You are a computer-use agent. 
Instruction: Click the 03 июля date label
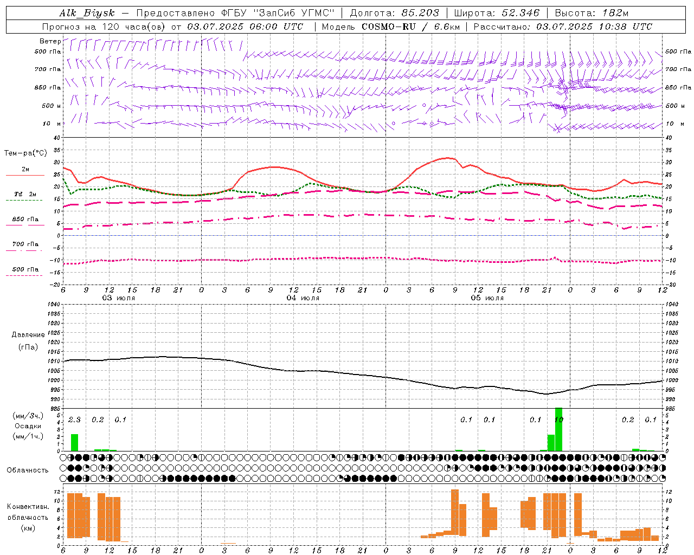click(x=119, y=298)
